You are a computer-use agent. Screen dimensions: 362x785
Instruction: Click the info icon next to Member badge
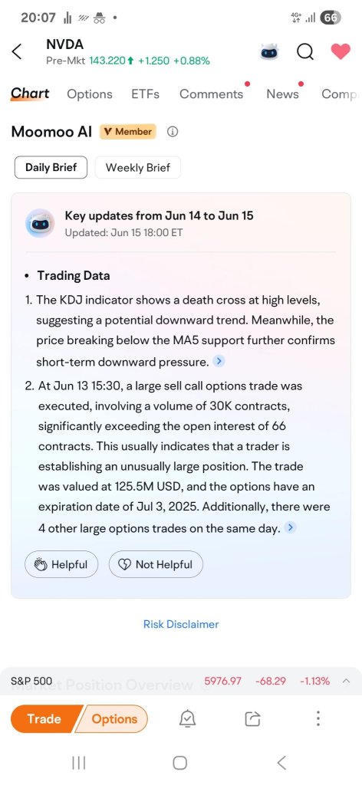pyautogui.click(x=173, y=132)
